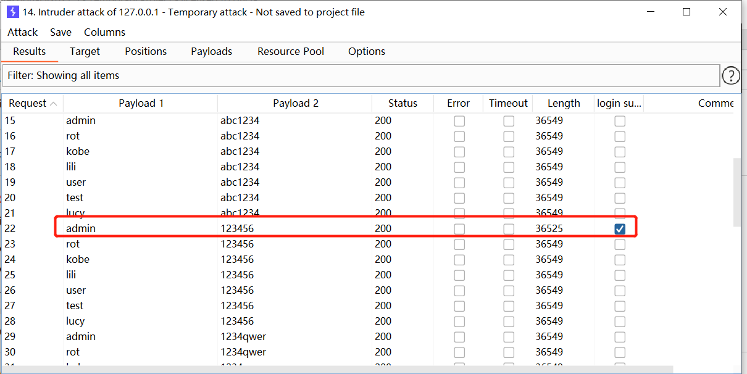Open the help icon beside the filter bar
This screenshot has height=374, width=747.
click(x=730, y=75)
